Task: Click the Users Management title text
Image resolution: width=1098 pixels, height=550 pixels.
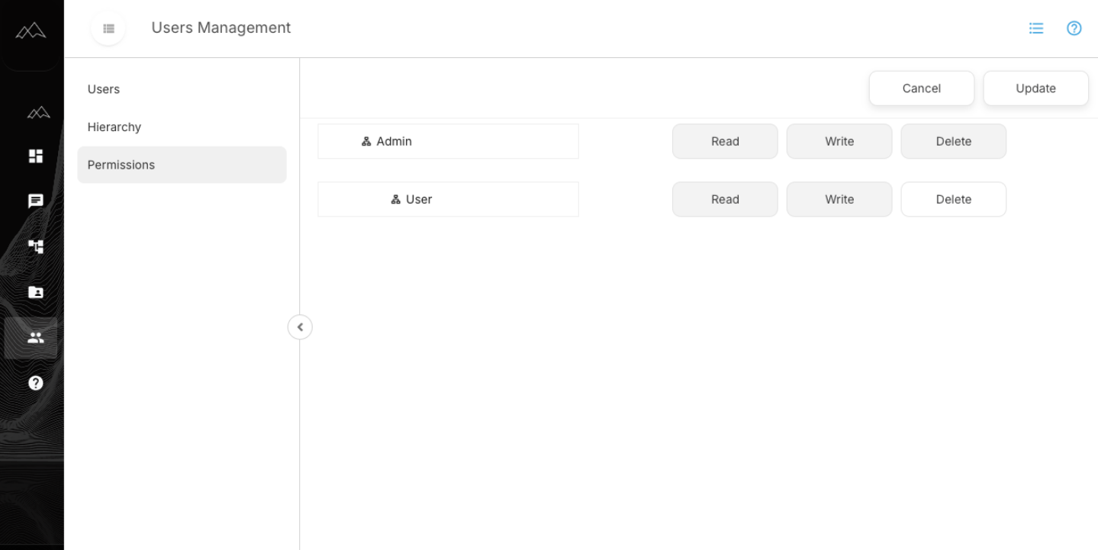Action: coord(221,28)
